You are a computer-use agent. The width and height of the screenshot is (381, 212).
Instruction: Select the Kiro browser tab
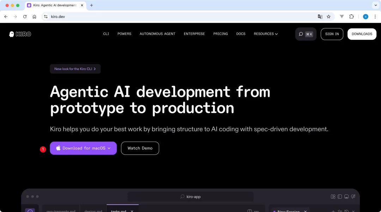pos(55,5)
